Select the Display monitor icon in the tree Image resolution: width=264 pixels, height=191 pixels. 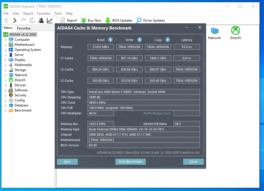(11, 60)
